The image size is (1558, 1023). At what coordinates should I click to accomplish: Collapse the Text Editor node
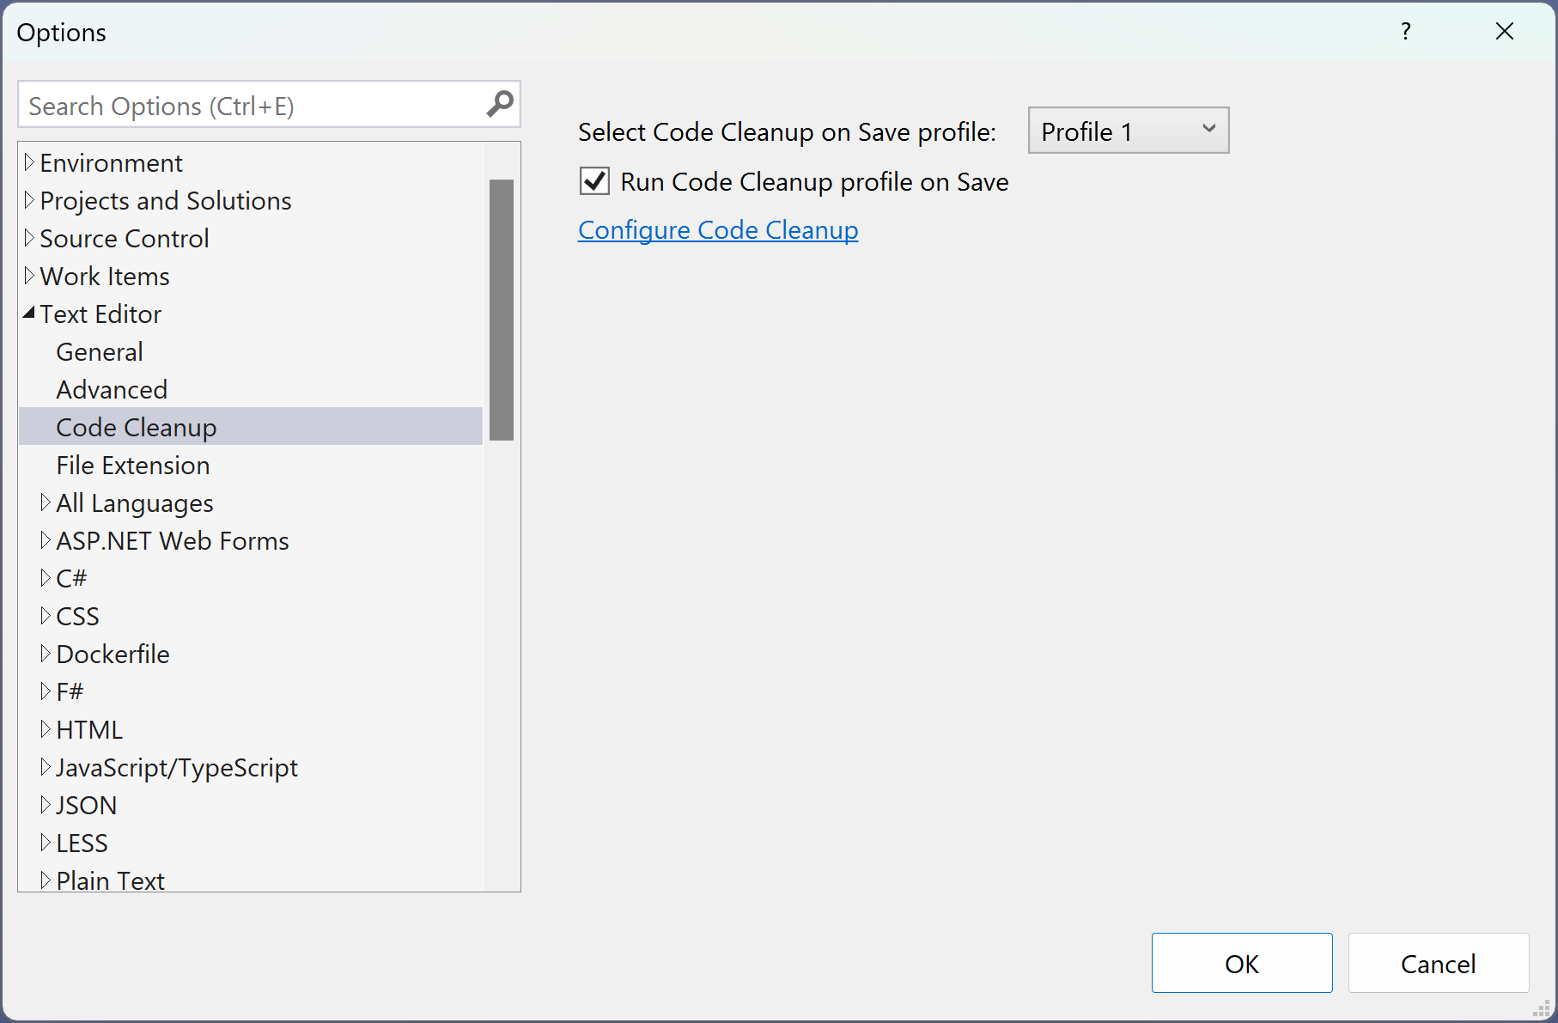(x=28, y=313)
